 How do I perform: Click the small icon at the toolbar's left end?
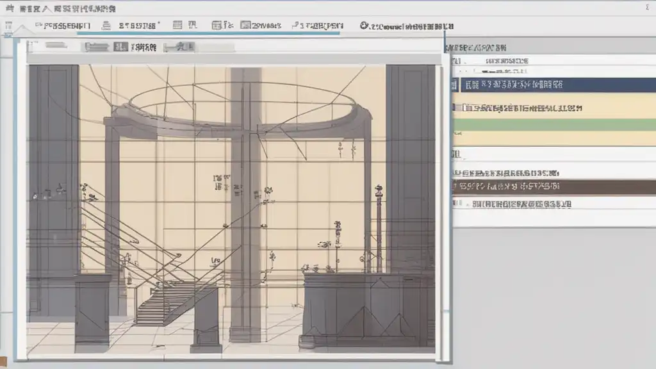[x=8, y=26]
